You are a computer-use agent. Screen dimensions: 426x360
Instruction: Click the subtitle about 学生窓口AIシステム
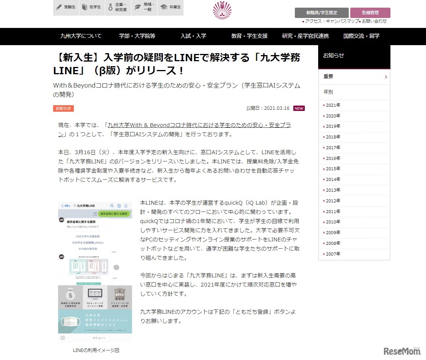177,90
